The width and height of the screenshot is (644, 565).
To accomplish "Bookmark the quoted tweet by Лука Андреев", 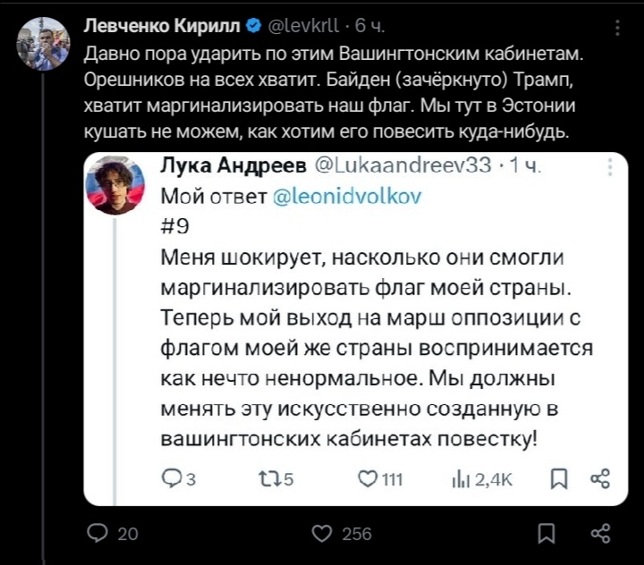I will [x=559, y=479].
